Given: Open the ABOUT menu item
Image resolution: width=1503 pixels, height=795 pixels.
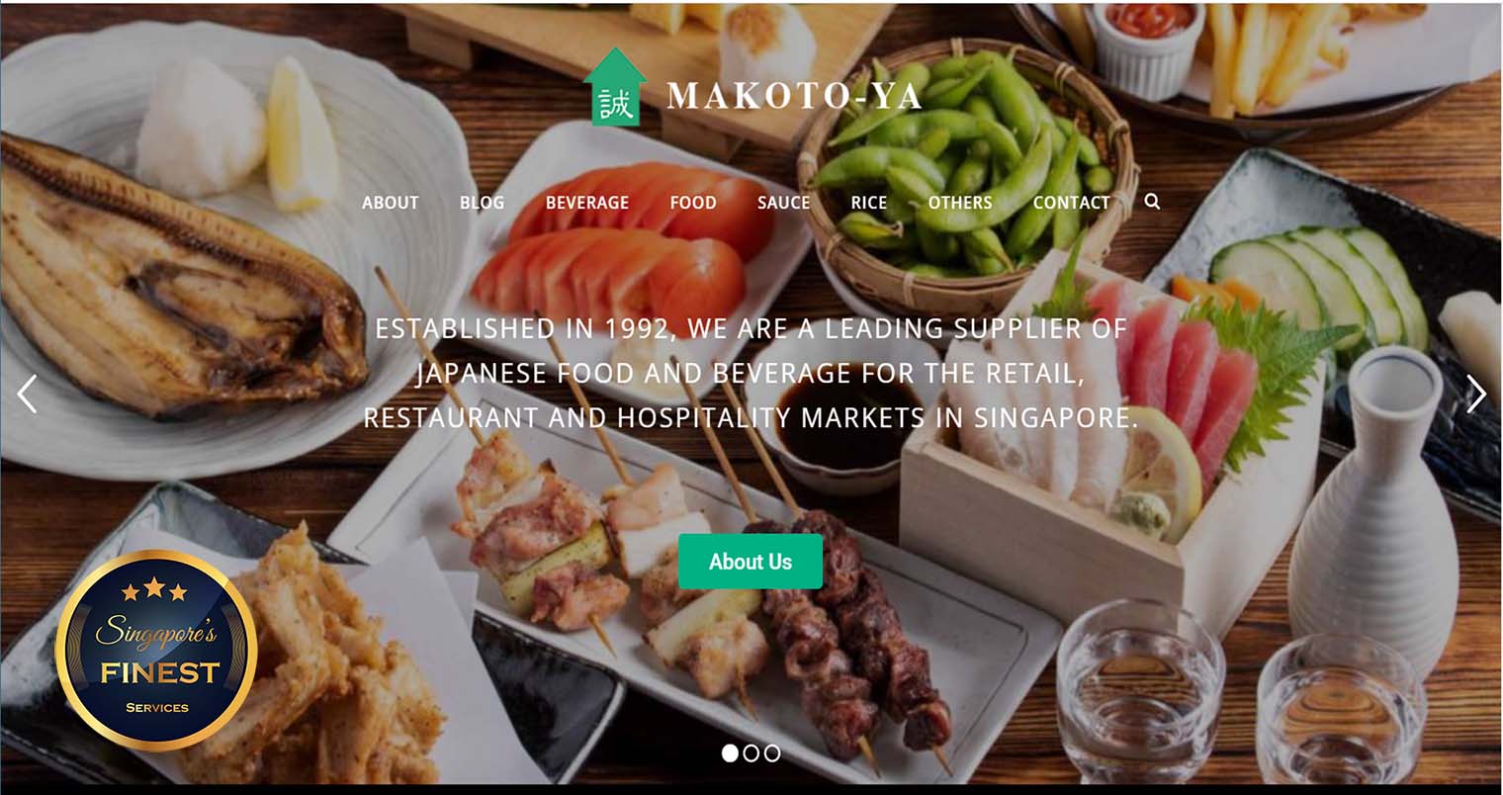Looking at the screenshot, I should [x=391, y=203].
